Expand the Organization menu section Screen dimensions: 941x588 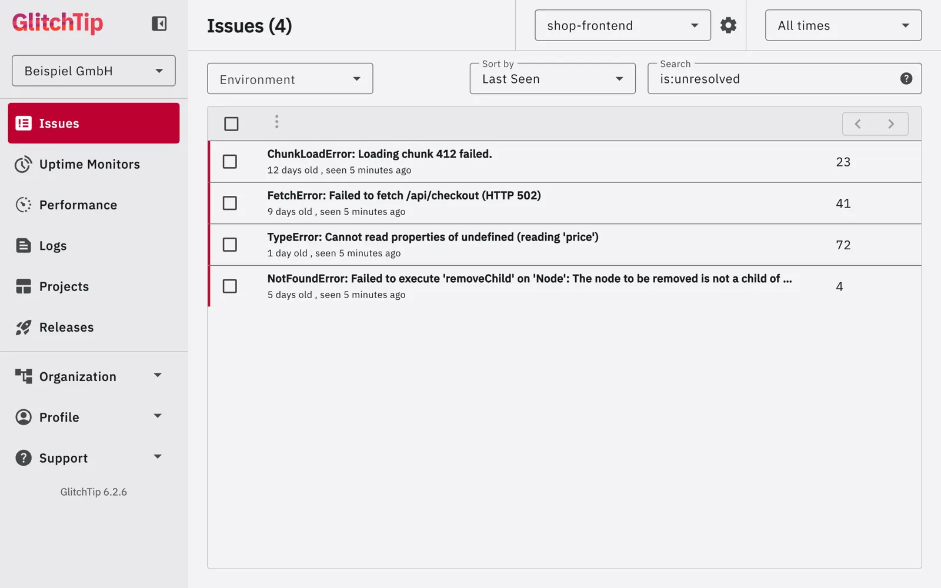pos(94,376)
